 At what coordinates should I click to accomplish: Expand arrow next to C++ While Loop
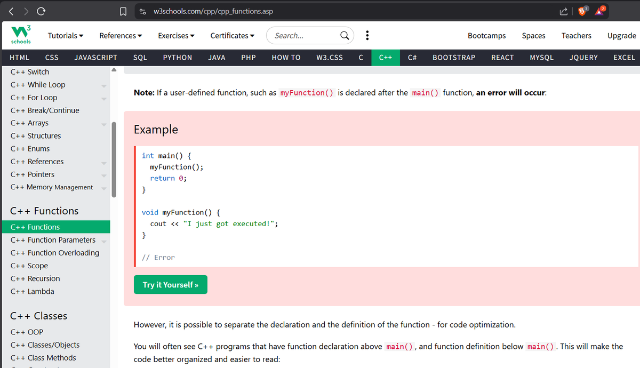pos(104,86)
